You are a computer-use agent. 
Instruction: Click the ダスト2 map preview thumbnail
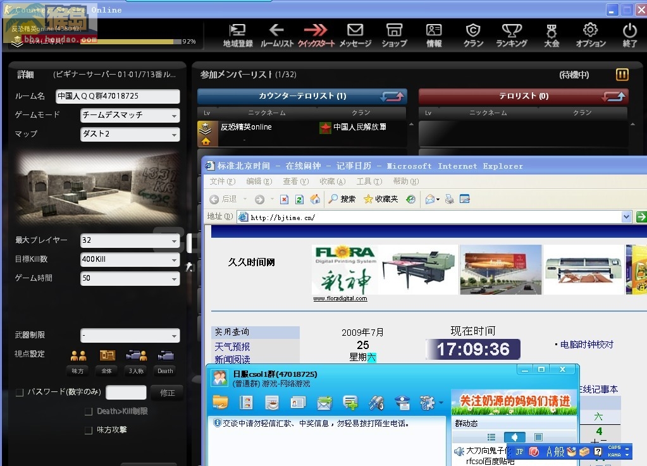98,189
